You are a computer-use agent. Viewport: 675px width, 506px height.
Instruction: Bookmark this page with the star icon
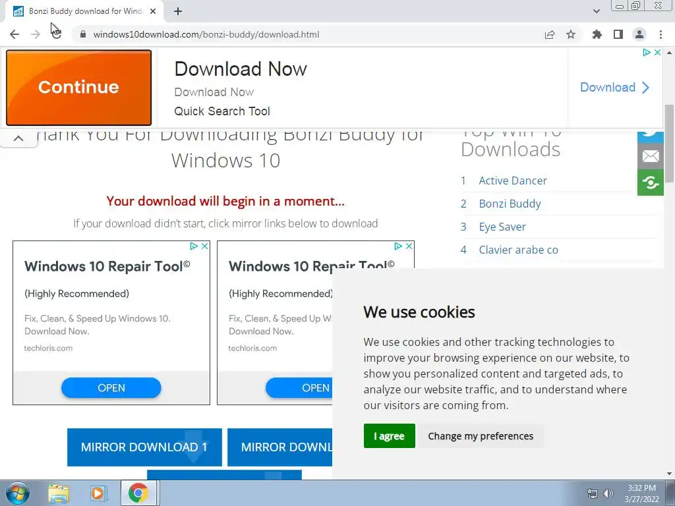click(x=571, y=34)
